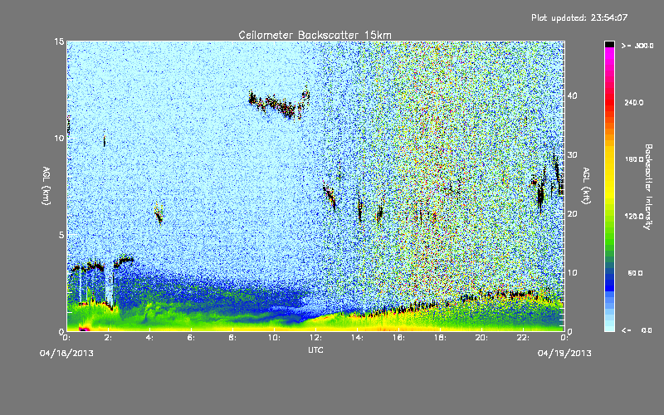Screen dimensions: 664x415
Task: Click the ">= 300.0" colorbar label
Action: tap(637, 46)
